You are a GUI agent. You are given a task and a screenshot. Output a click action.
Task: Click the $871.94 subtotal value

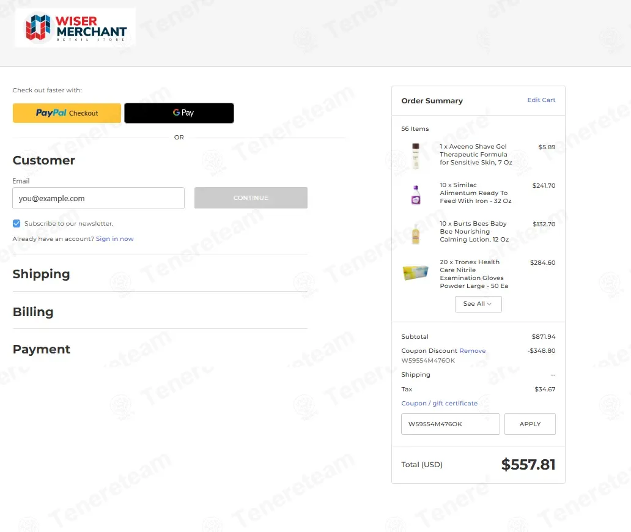coord(544,336)
